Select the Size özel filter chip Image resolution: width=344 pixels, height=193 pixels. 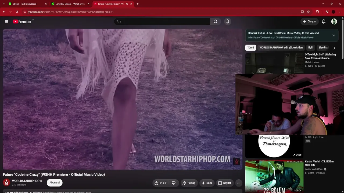323,47
